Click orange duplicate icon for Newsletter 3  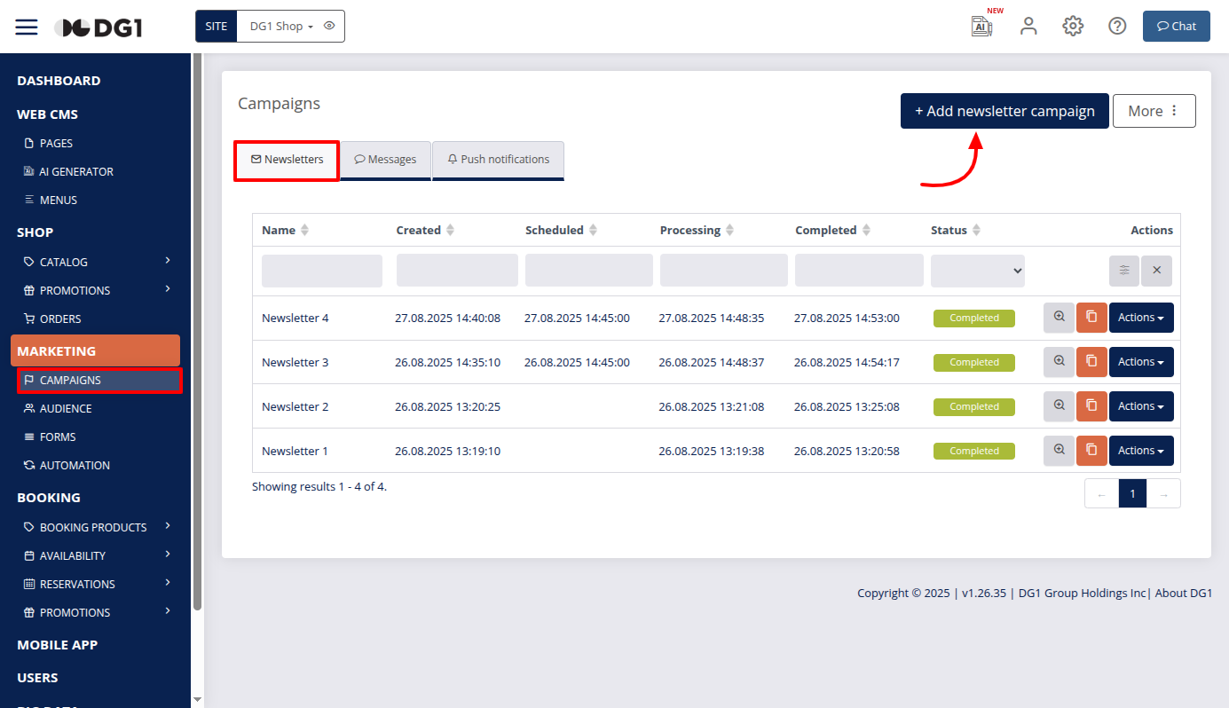(1091, 362)
